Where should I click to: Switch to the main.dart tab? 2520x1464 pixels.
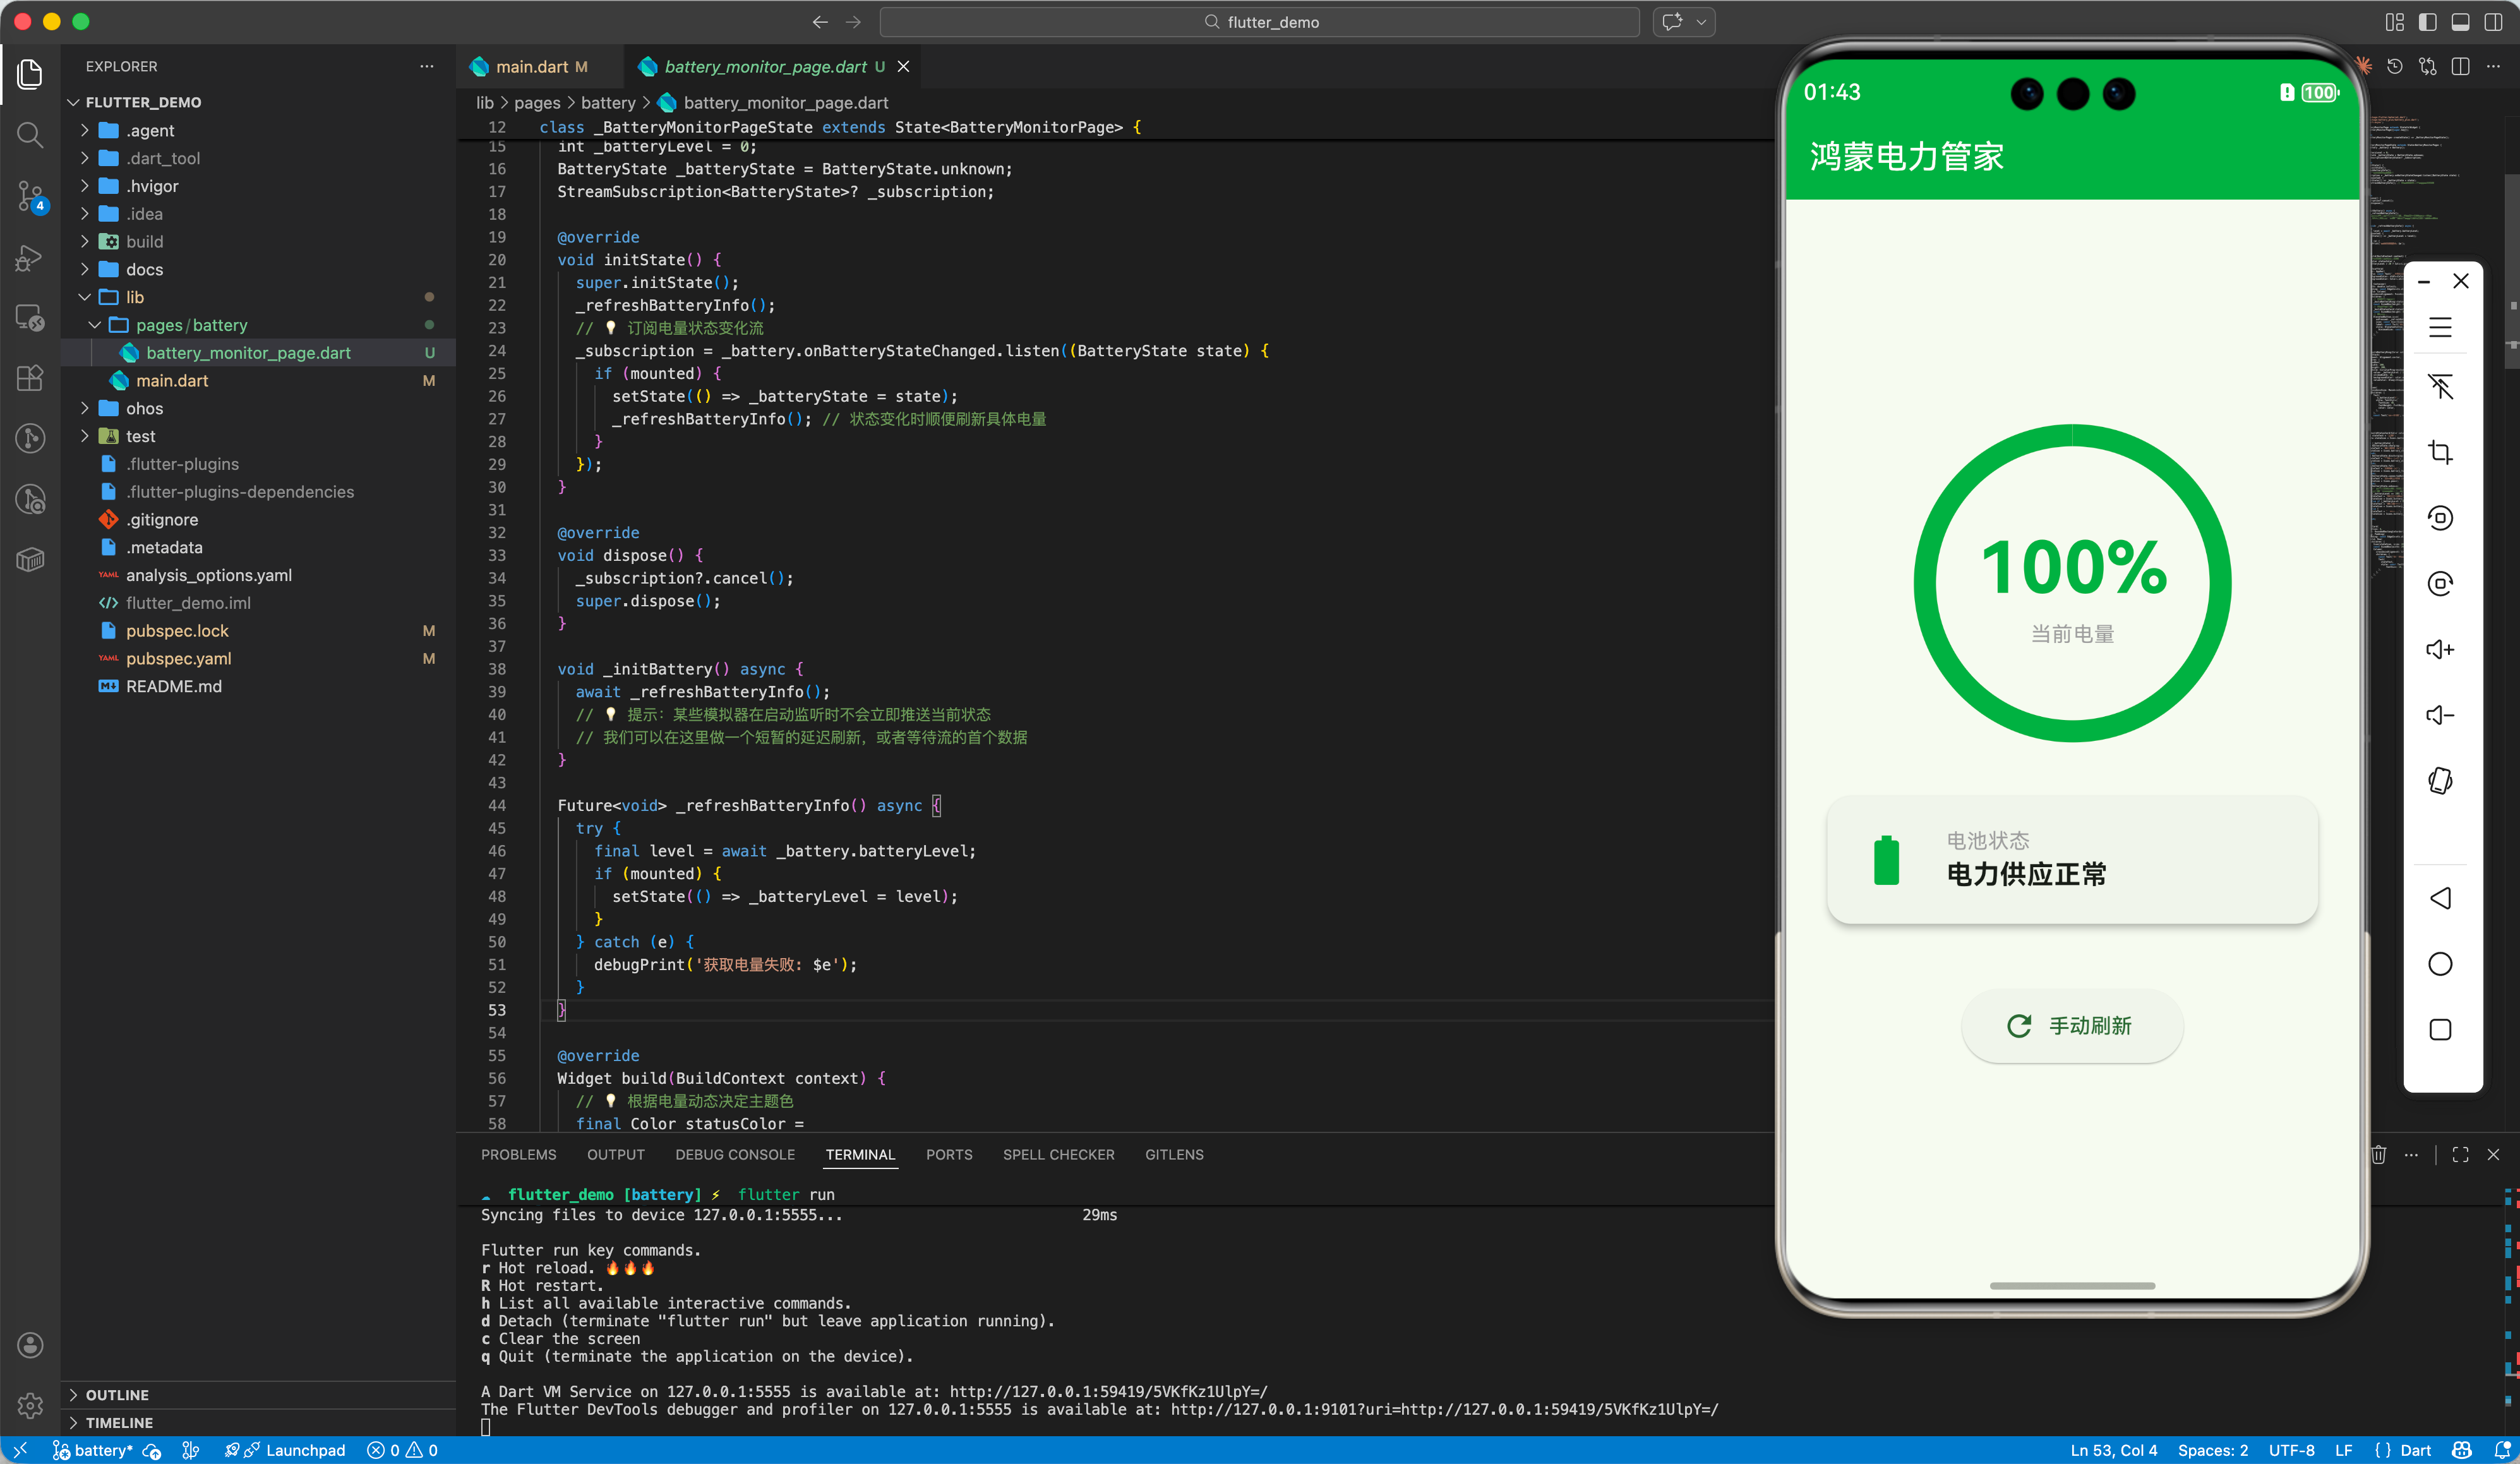(531, 67)
